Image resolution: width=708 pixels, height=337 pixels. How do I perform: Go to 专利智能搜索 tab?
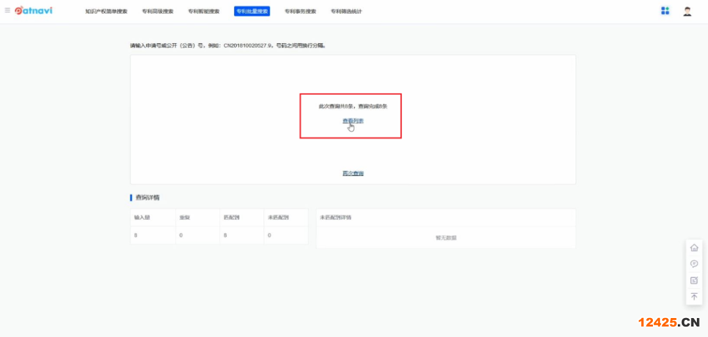click(203, 12)
